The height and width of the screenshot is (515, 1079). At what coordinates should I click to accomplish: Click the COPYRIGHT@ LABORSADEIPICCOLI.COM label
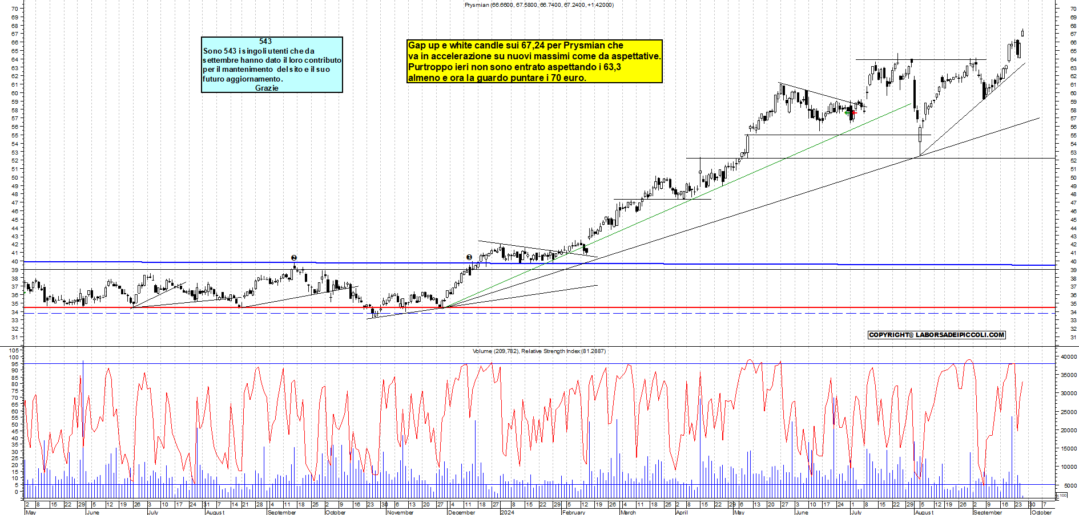point(936,335)
